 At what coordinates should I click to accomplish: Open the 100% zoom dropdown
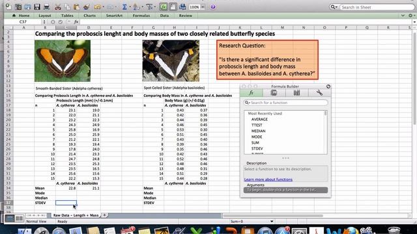(x=203, y=7)
